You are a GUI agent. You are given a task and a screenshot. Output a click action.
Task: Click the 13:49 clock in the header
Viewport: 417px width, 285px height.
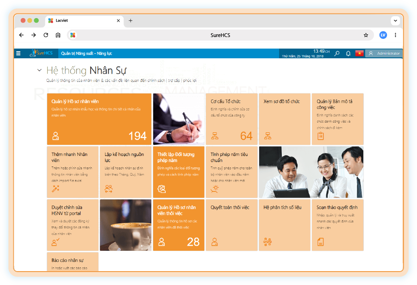(321, 51)
